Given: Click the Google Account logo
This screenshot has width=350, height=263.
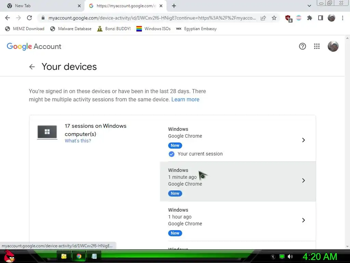Looking at the screenshot, I should [34, 47].
